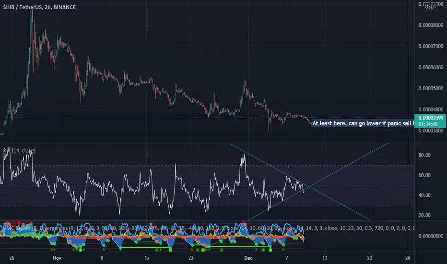Open the USDT currency selector
The image size is (447, 264).
click(431, 7)
